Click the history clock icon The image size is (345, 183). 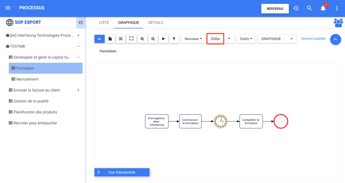tap(296, 8)
